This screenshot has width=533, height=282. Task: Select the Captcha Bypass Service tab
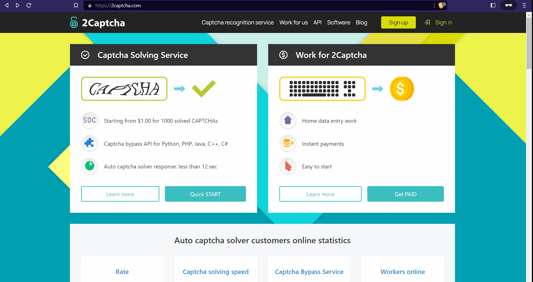309,271
